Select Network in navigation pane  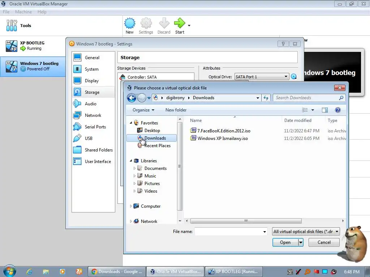[145, 221]
